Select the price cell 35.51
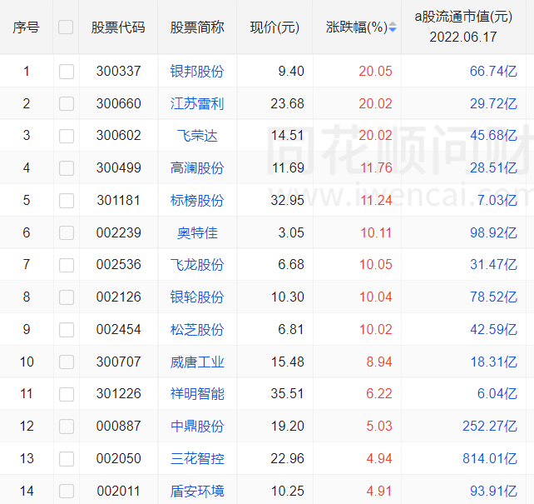Image resolution: width=534 pixels, height=504 pixels. pos(287,394)
